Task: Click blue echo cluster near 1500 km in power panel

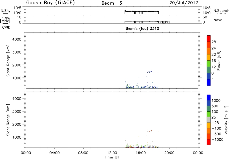Action: click(153, 72)
